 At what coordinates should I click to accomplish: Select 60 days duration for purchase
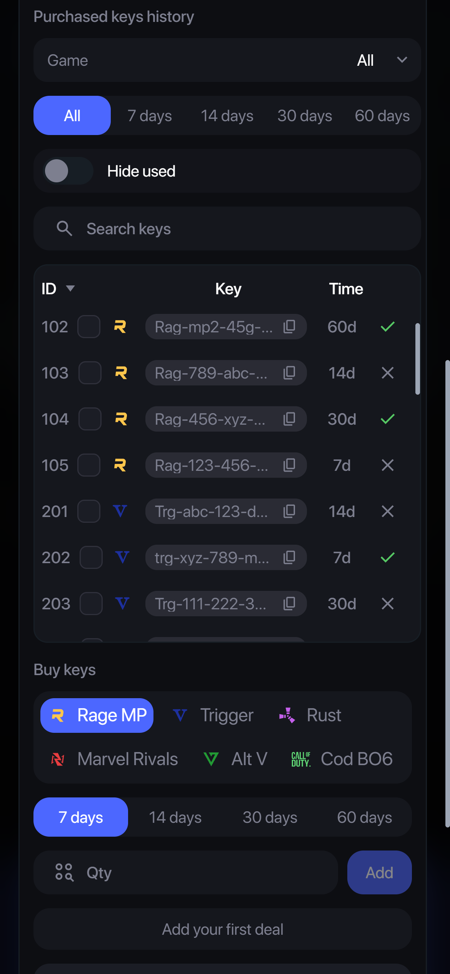pyautogui.click(x=364, y=817)
